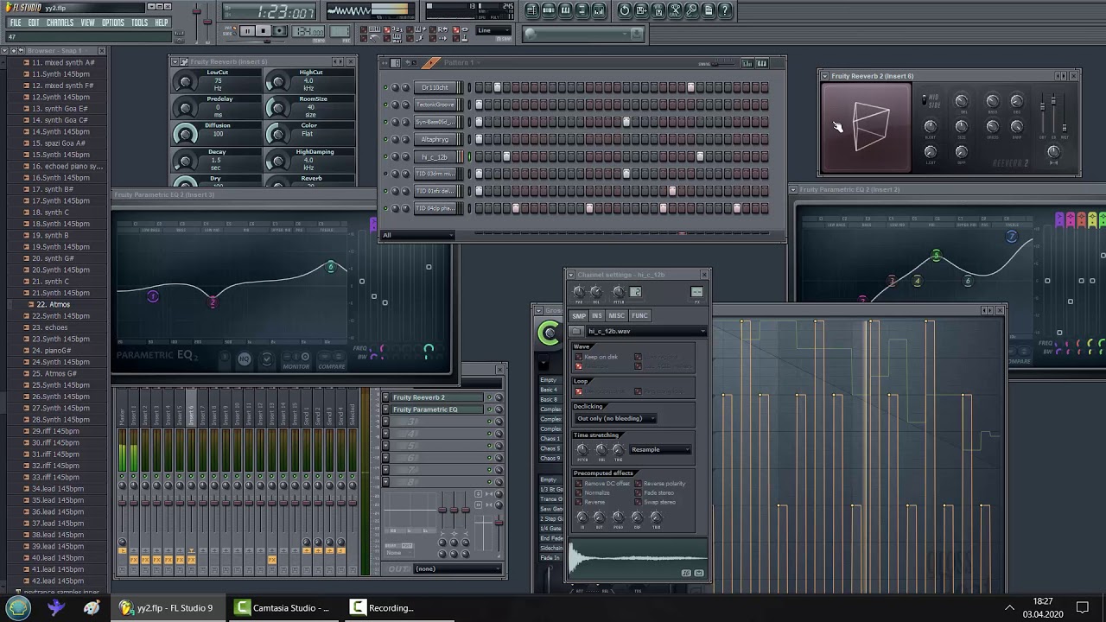Open the piano roll from the toolbar
1106x622 pixels.
click(565, 10)
